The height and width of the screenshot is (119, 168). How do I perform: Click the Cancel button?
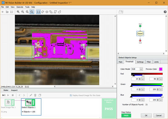159,115
